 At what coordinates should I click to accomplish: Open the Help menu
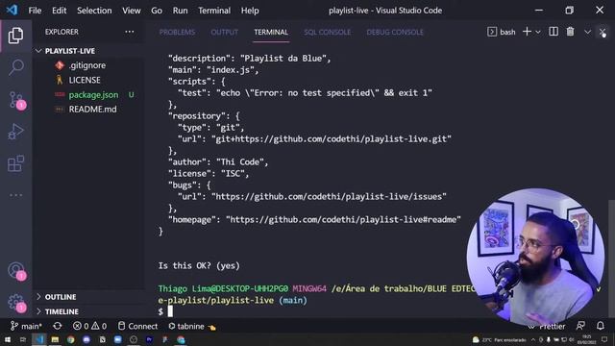click(x=250, y=11)
